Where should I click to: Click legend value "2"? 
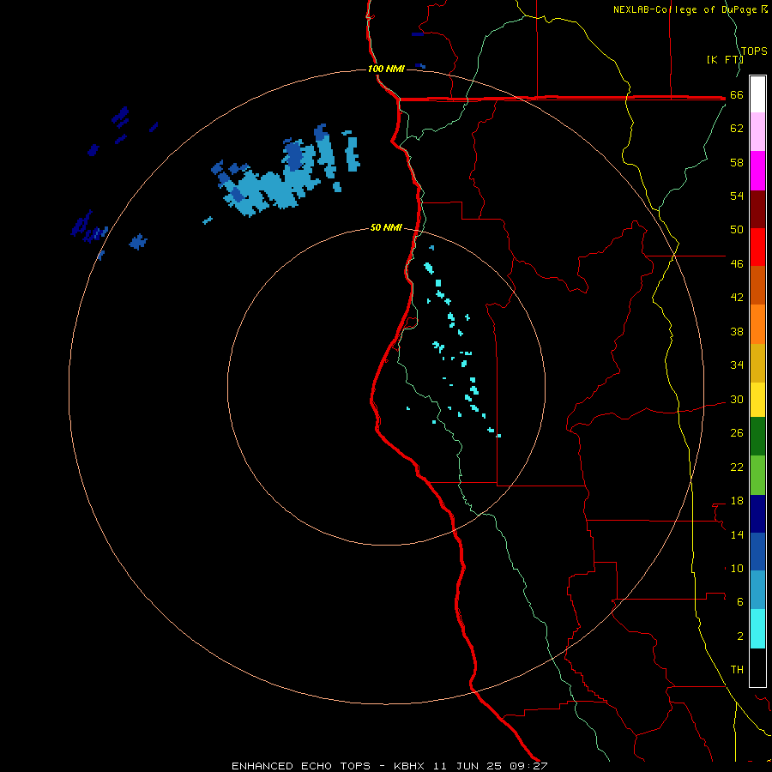(740, 636)
